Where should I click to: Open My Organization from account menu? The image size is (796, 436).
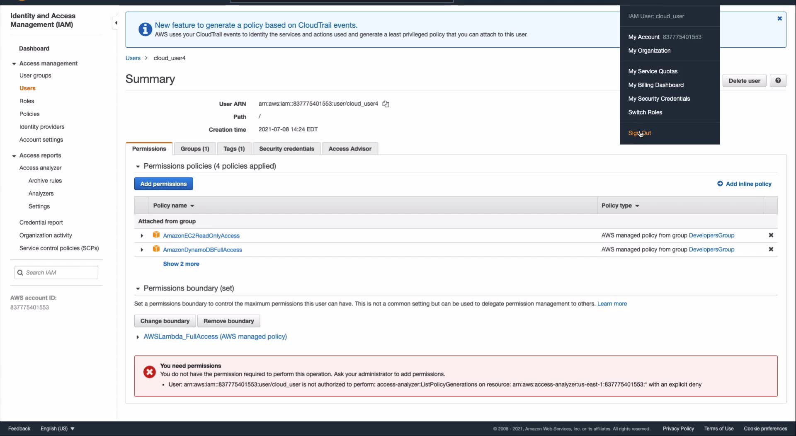click(649, 51)
